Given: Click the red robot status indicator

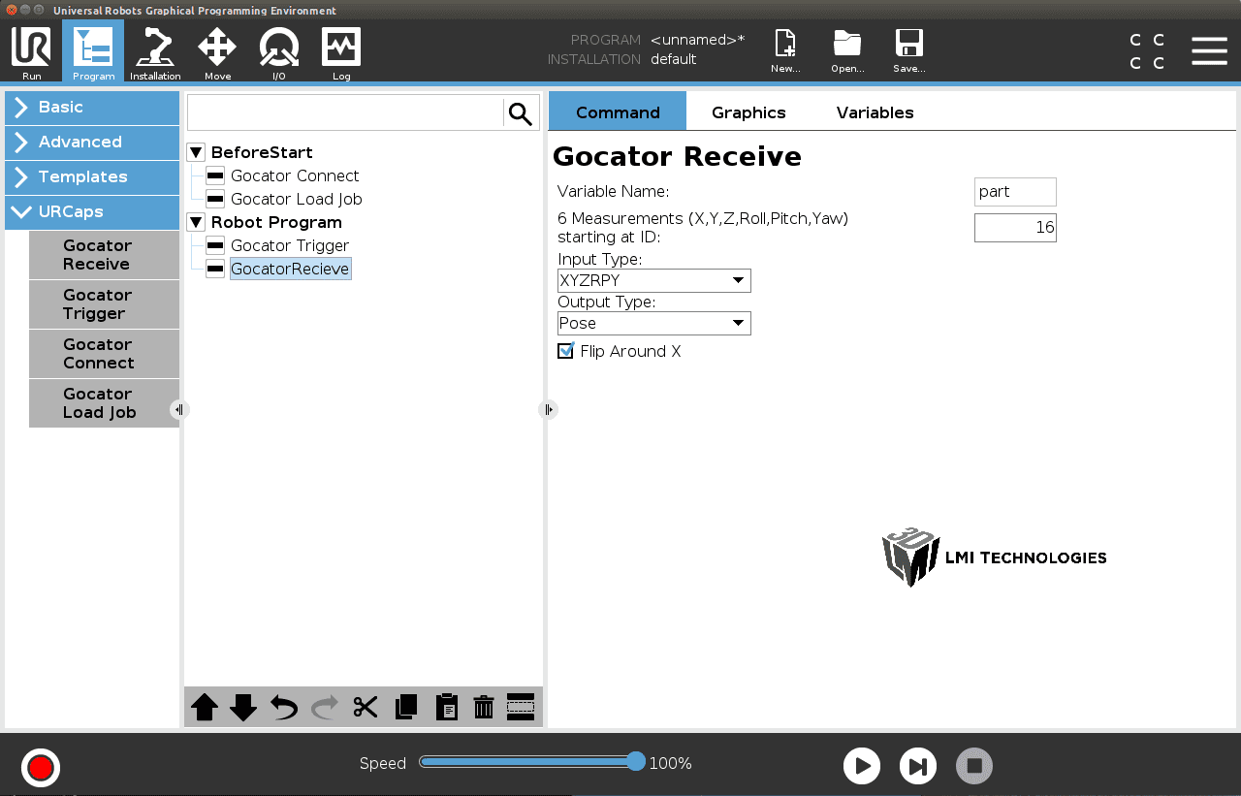Looking at the screenshot, I should (x=41, y=768).
